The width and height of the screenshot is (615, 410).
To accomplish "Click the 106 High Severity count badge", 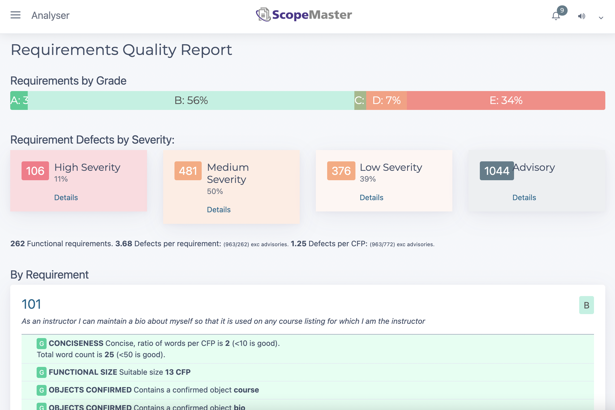I will [35, 171].
